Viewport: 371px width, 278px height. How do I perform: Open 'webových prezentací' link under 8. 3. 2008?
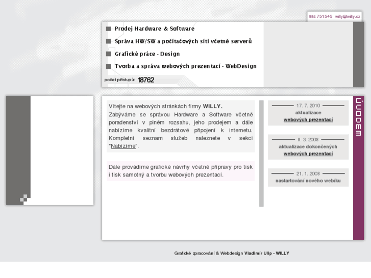[x=308, y=154]
